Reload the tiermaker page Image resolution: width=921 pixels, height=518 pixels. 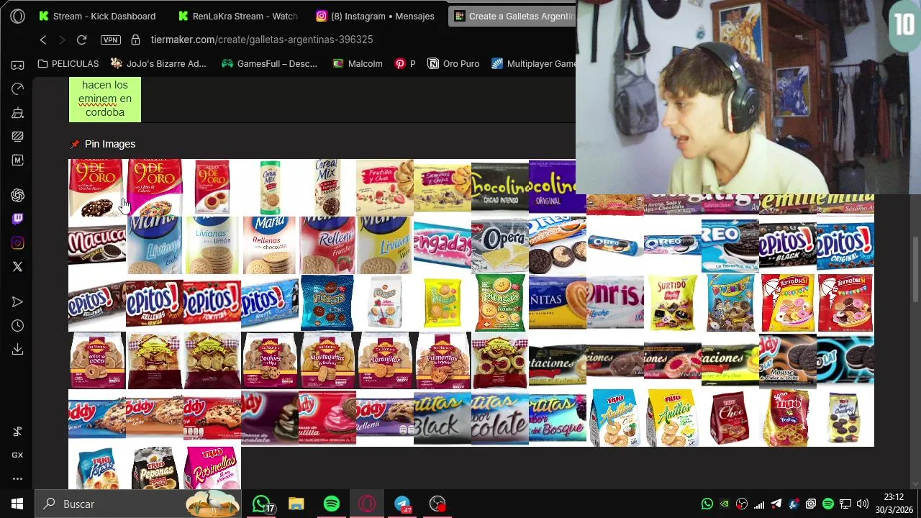81,40
